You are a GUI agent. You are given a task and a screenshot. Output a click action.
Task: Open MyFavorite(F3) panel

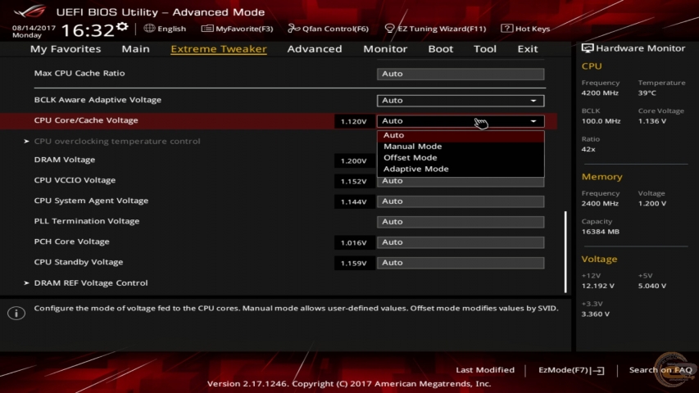[237, 29]
